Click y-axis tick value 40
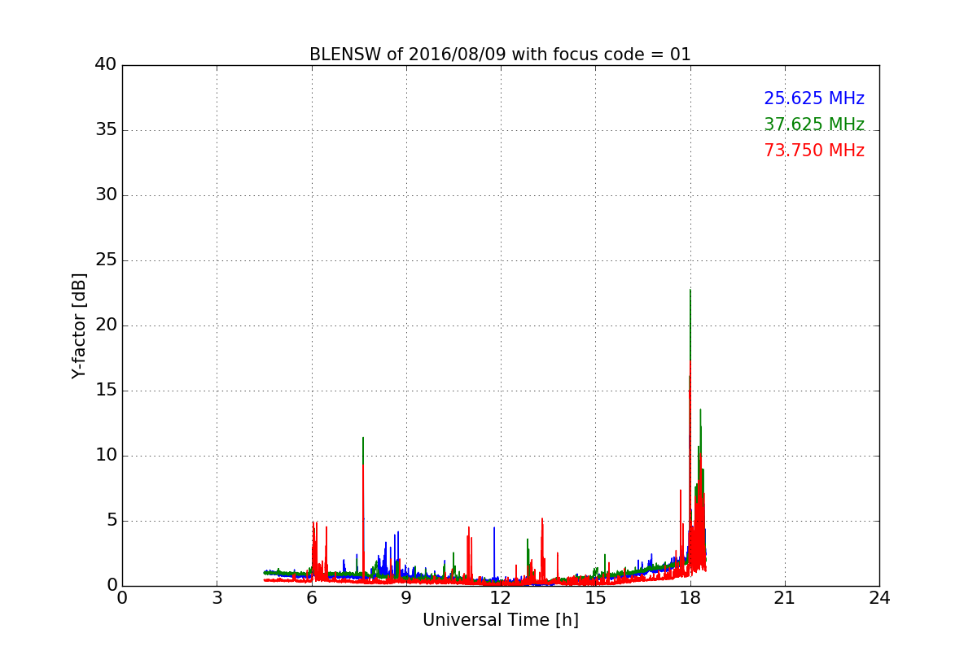This screenshot has height=651, width=977. 106,65
